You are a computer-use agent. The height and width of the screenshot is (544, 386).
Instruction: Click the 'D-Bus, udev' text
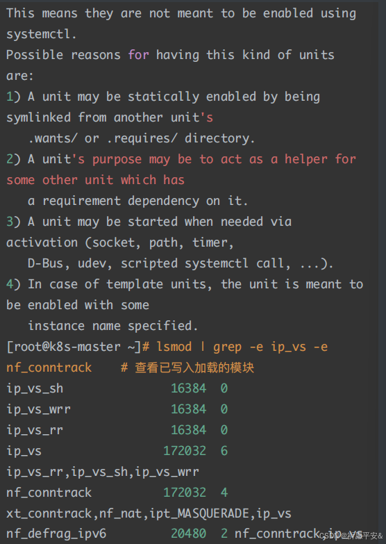coord(69,263)
